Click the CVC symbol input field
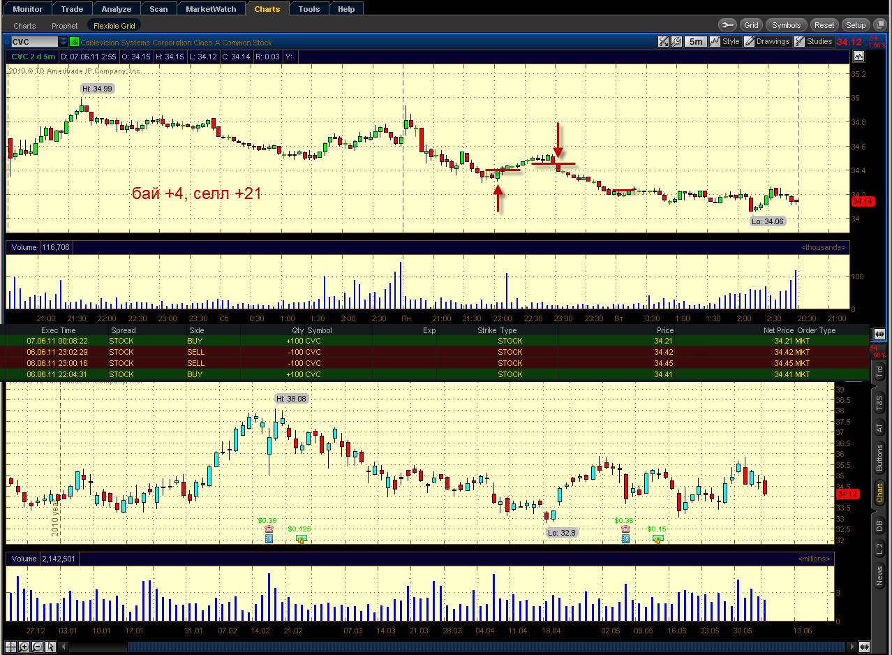 click(x=34, y=43)
